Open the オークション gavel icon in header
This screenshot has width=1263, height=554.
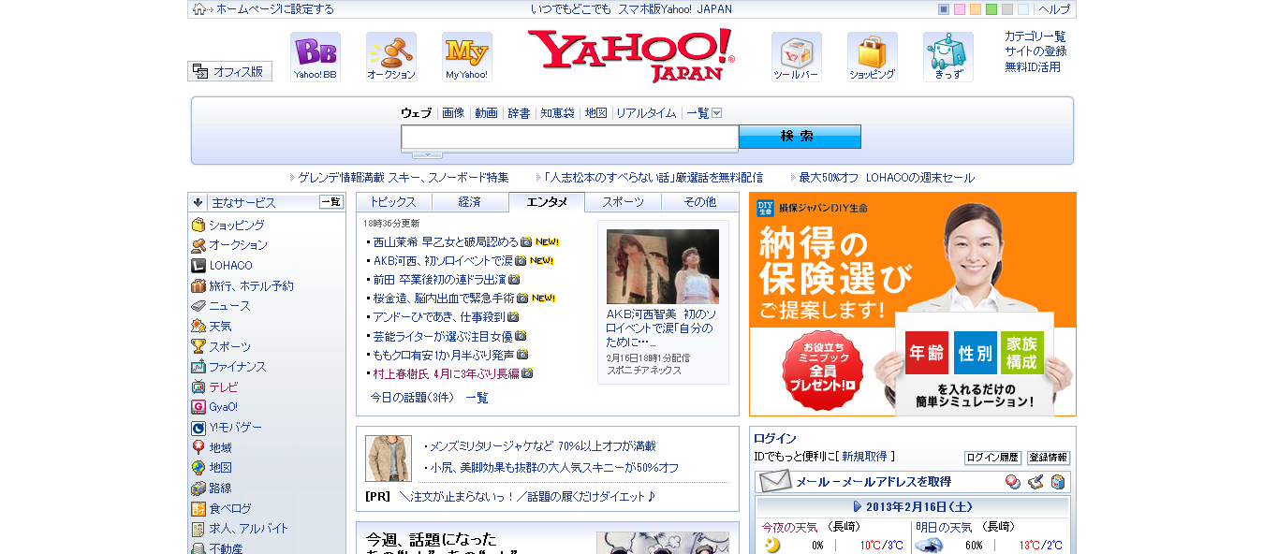click(391, 57)
